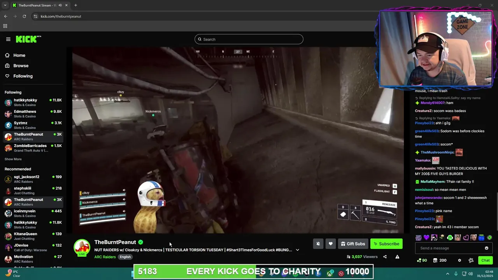Open a new browser tab
This screenshot has width=498, height=280.
[x=75, y=5]
